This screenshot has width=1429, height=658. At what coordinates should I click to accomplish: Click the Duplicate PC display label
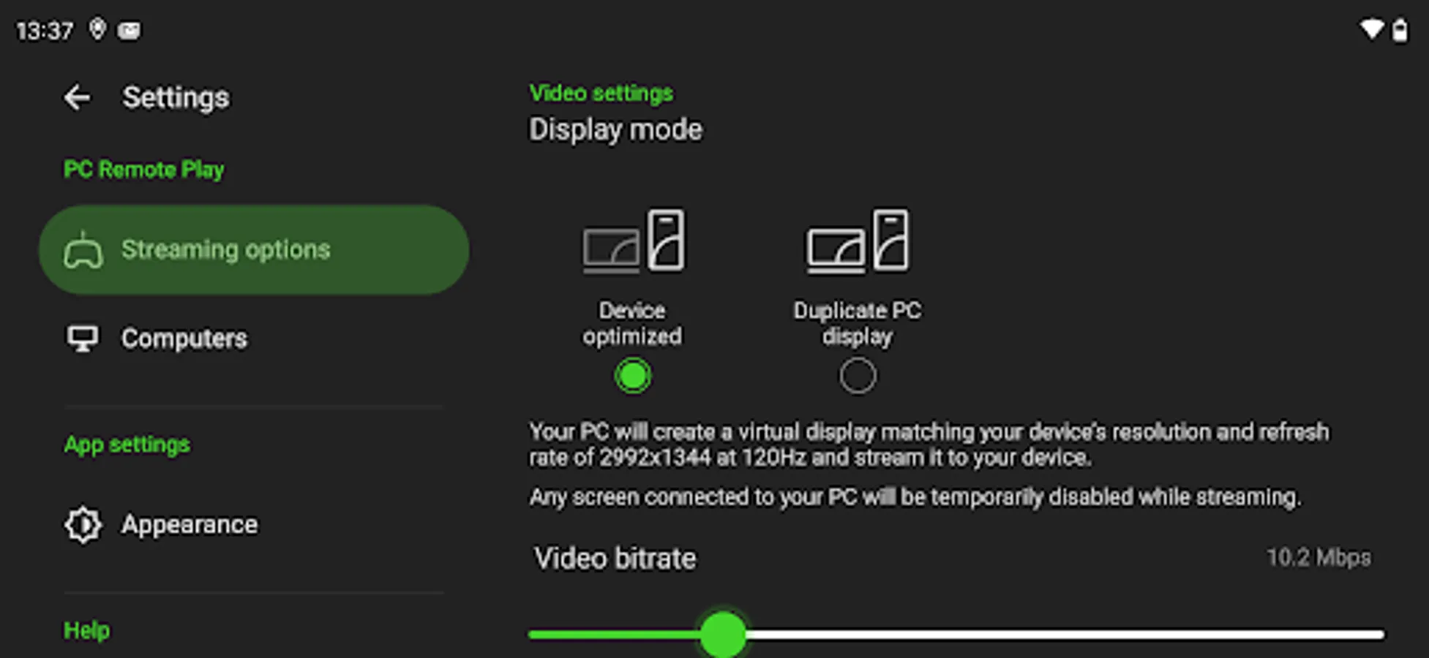858,323
